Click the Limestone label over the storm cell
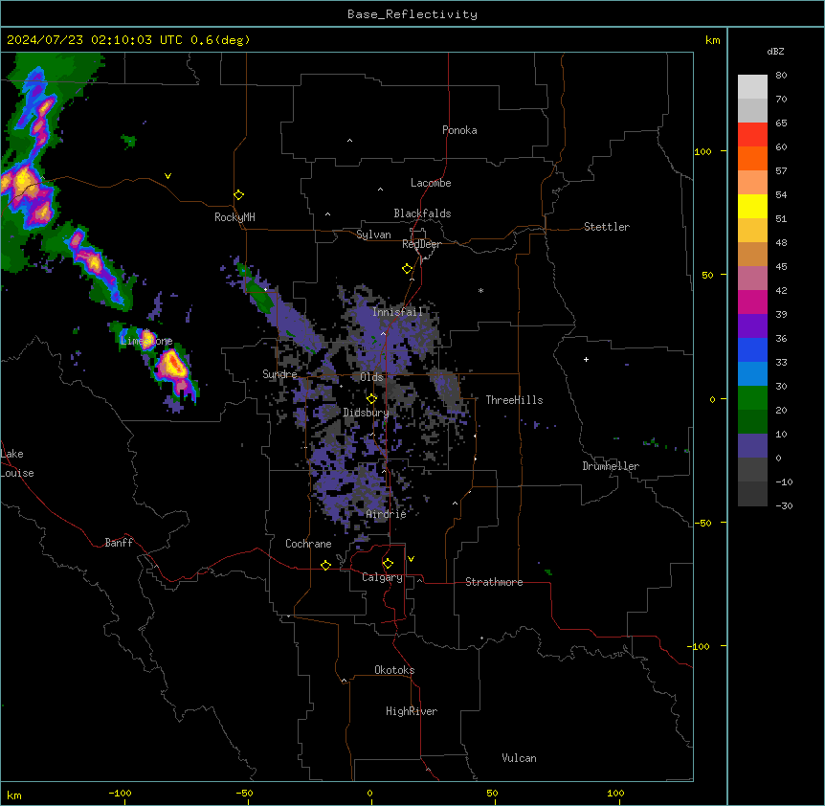 coord(146,341)
